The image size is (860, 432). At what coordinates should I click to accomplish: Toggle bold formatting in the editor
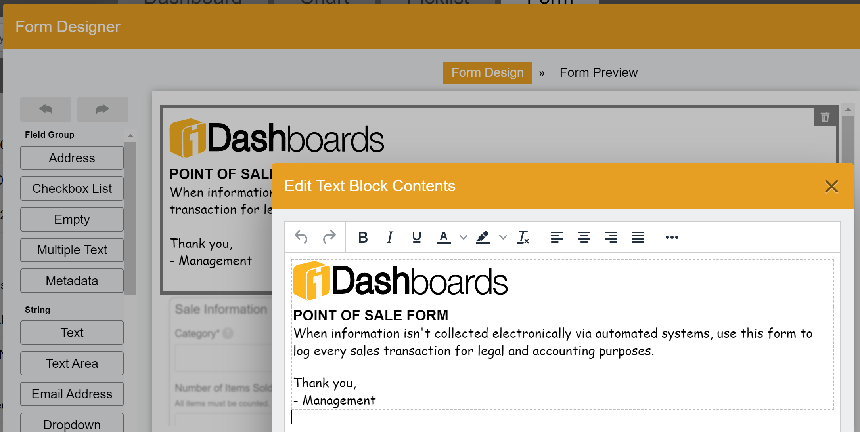pyautogui.click(x=363, y=237)
